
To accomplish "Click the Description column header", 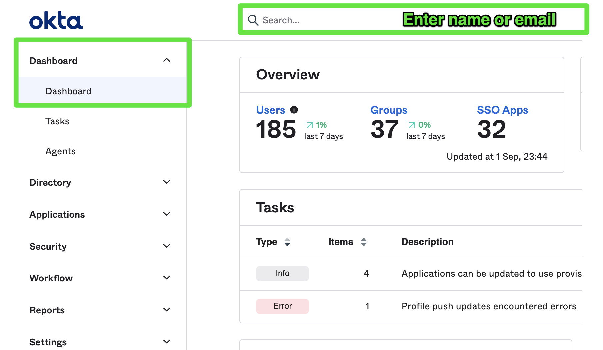I will [428, 242].
